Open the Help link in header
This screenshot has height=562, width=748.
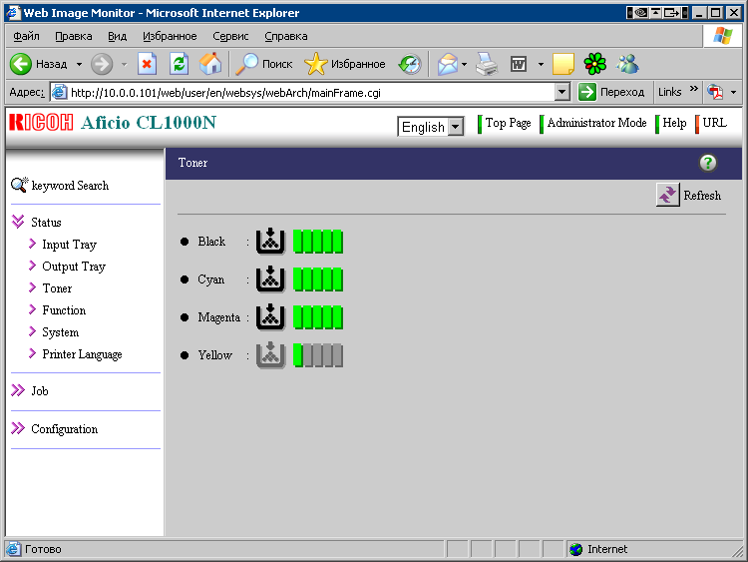coord(674,123)
